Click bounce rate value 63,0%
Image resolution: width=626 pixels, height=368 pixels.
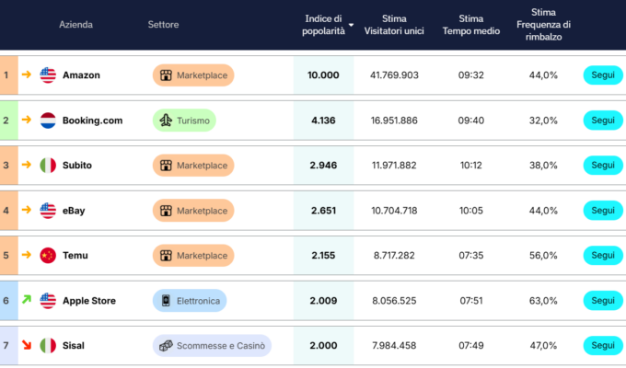click(x=543, y=301)
